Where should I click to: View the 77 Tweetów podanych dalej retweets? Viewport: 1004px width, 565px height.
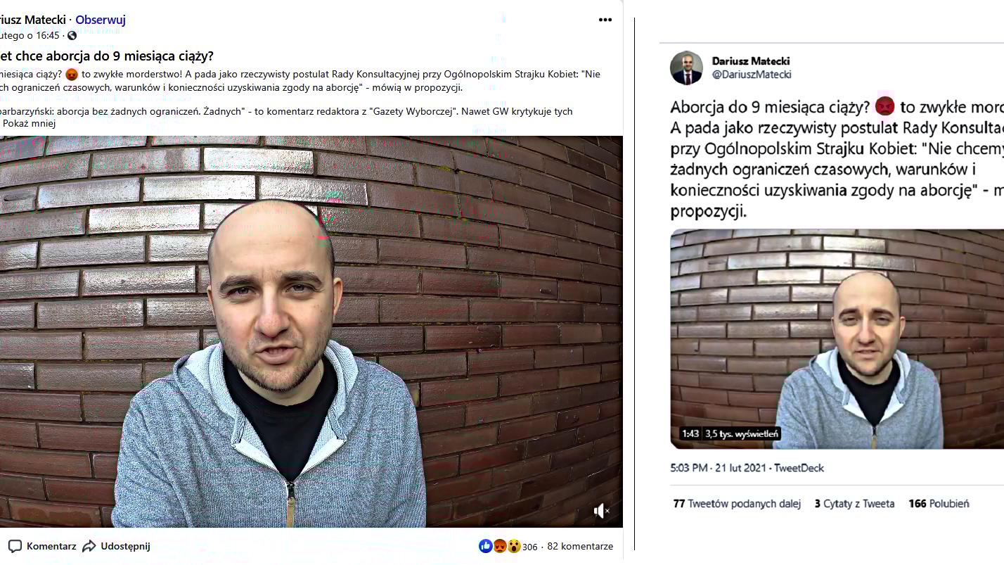point(737,504)
